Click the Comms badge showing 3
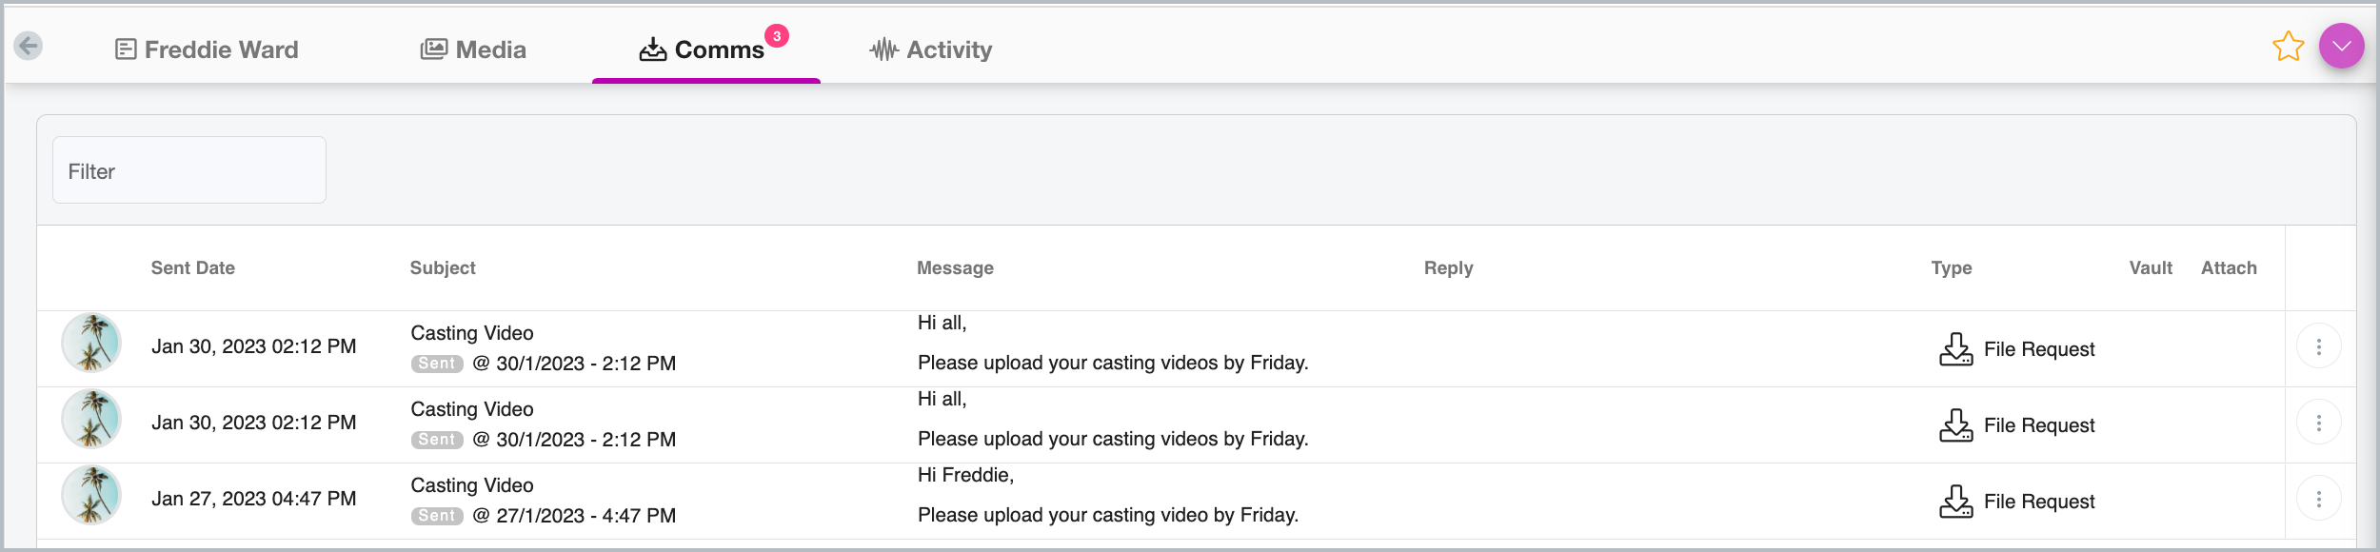 coord(777,36)
